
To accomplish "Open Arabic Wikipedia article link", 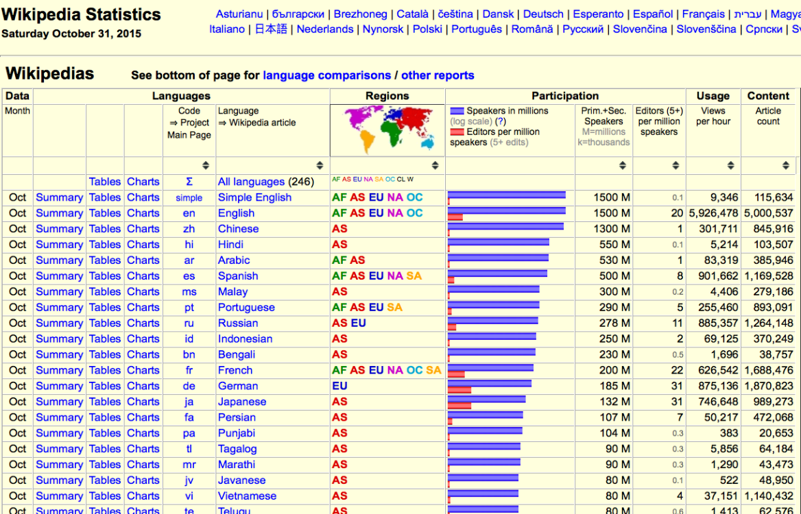I will [x=233, y=260].
